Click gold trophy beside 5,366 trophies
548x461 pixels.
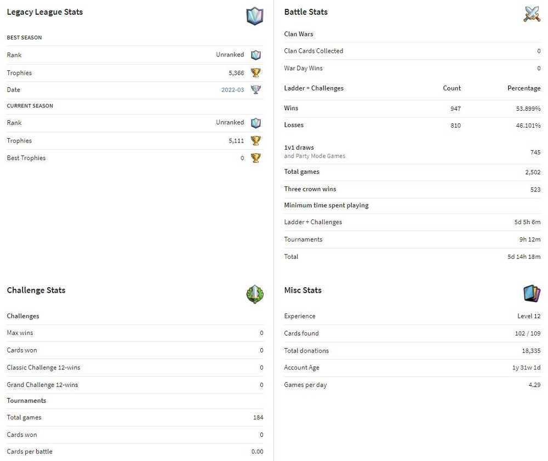pyautogui.click(x=256, y=73)
